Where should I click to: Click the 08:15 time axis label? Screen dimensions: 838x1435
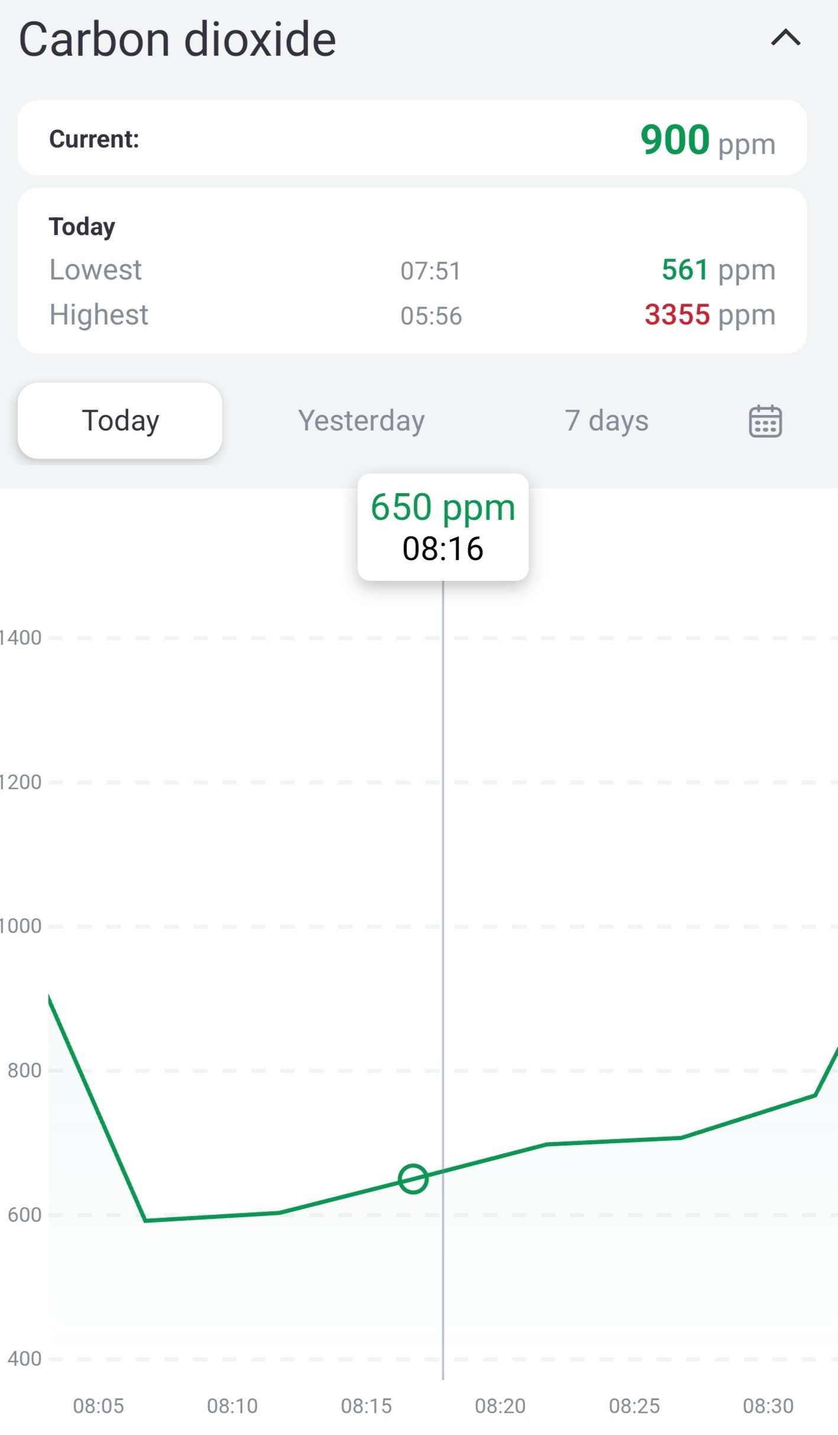[x=367, y=1406]
